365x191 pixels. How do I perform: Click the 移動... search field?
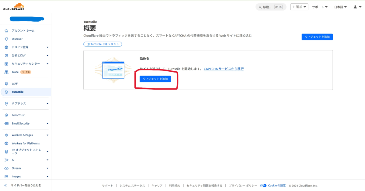pos(271,7)
